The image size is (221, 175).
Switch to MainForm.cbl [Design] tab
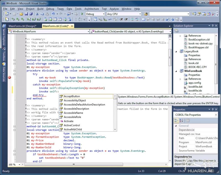click(x=22, y=26)
